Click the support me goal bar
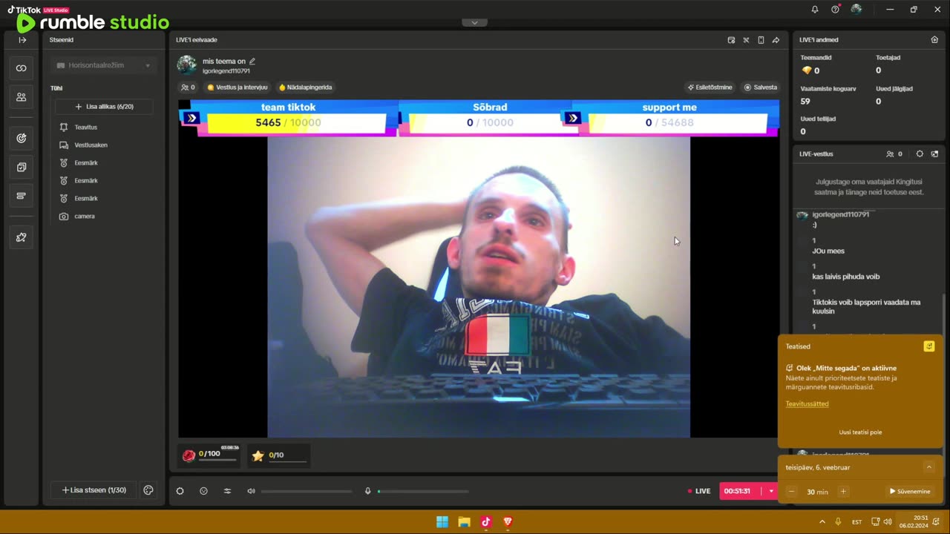The width and height of the screenshot is (950, 534). point(670,117)
